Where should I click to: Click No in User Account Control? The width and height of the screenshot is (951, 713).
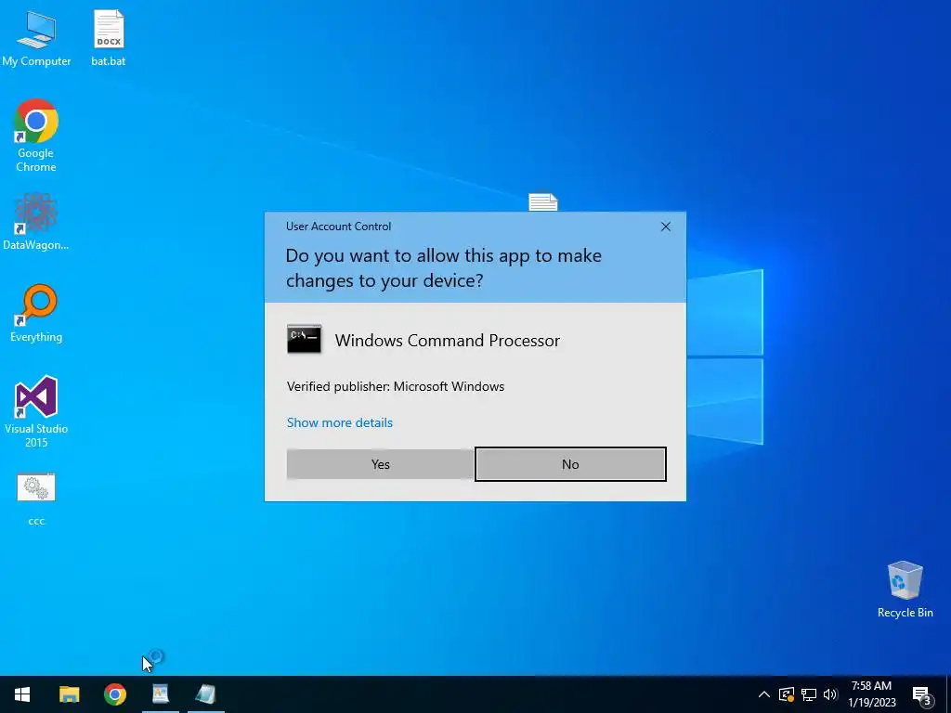[570, 464]
